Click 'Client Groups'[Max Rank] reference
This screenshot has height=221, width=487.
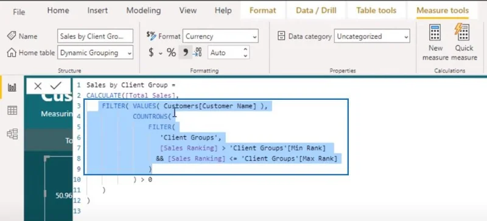pyautogui.click(x=289, y=159)
